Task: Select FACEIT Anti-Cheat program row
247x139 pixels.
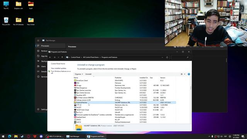Action: tap(125, 110)
